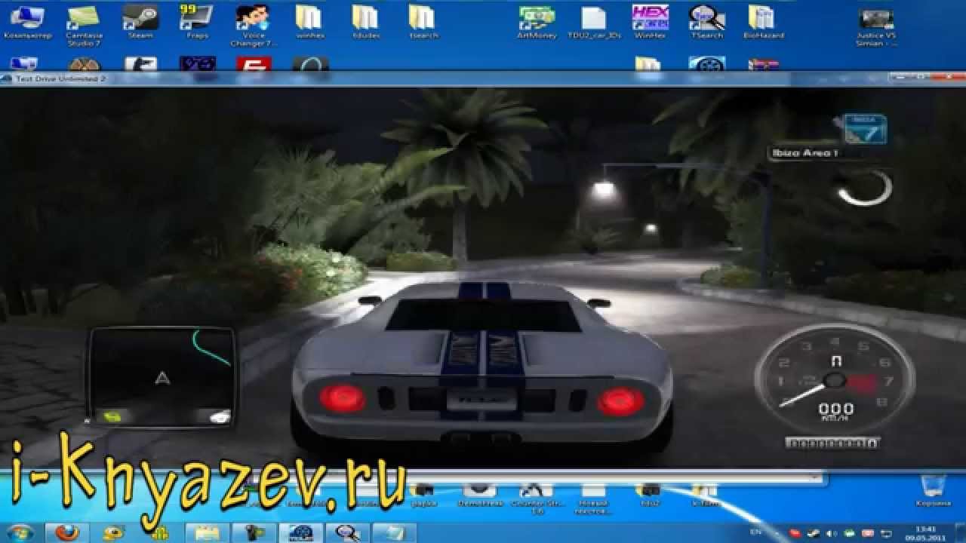
Task: Click the white car icon in minimap
Action: 219,416
